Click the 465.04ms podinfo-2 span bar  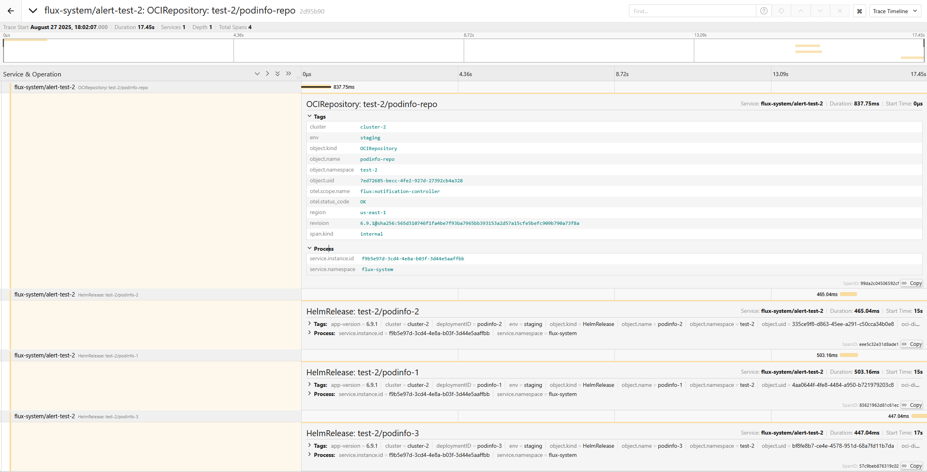click(x=848, y=295)
